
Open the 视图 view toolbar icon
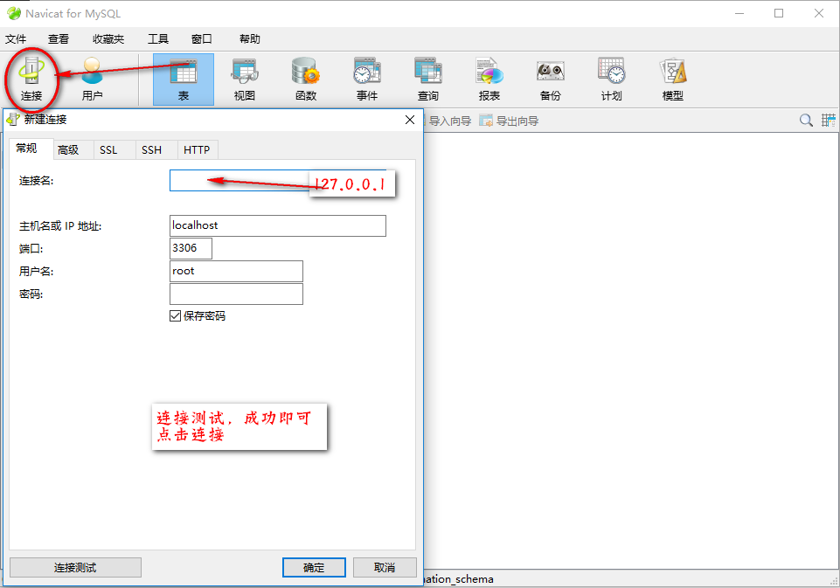245,80
